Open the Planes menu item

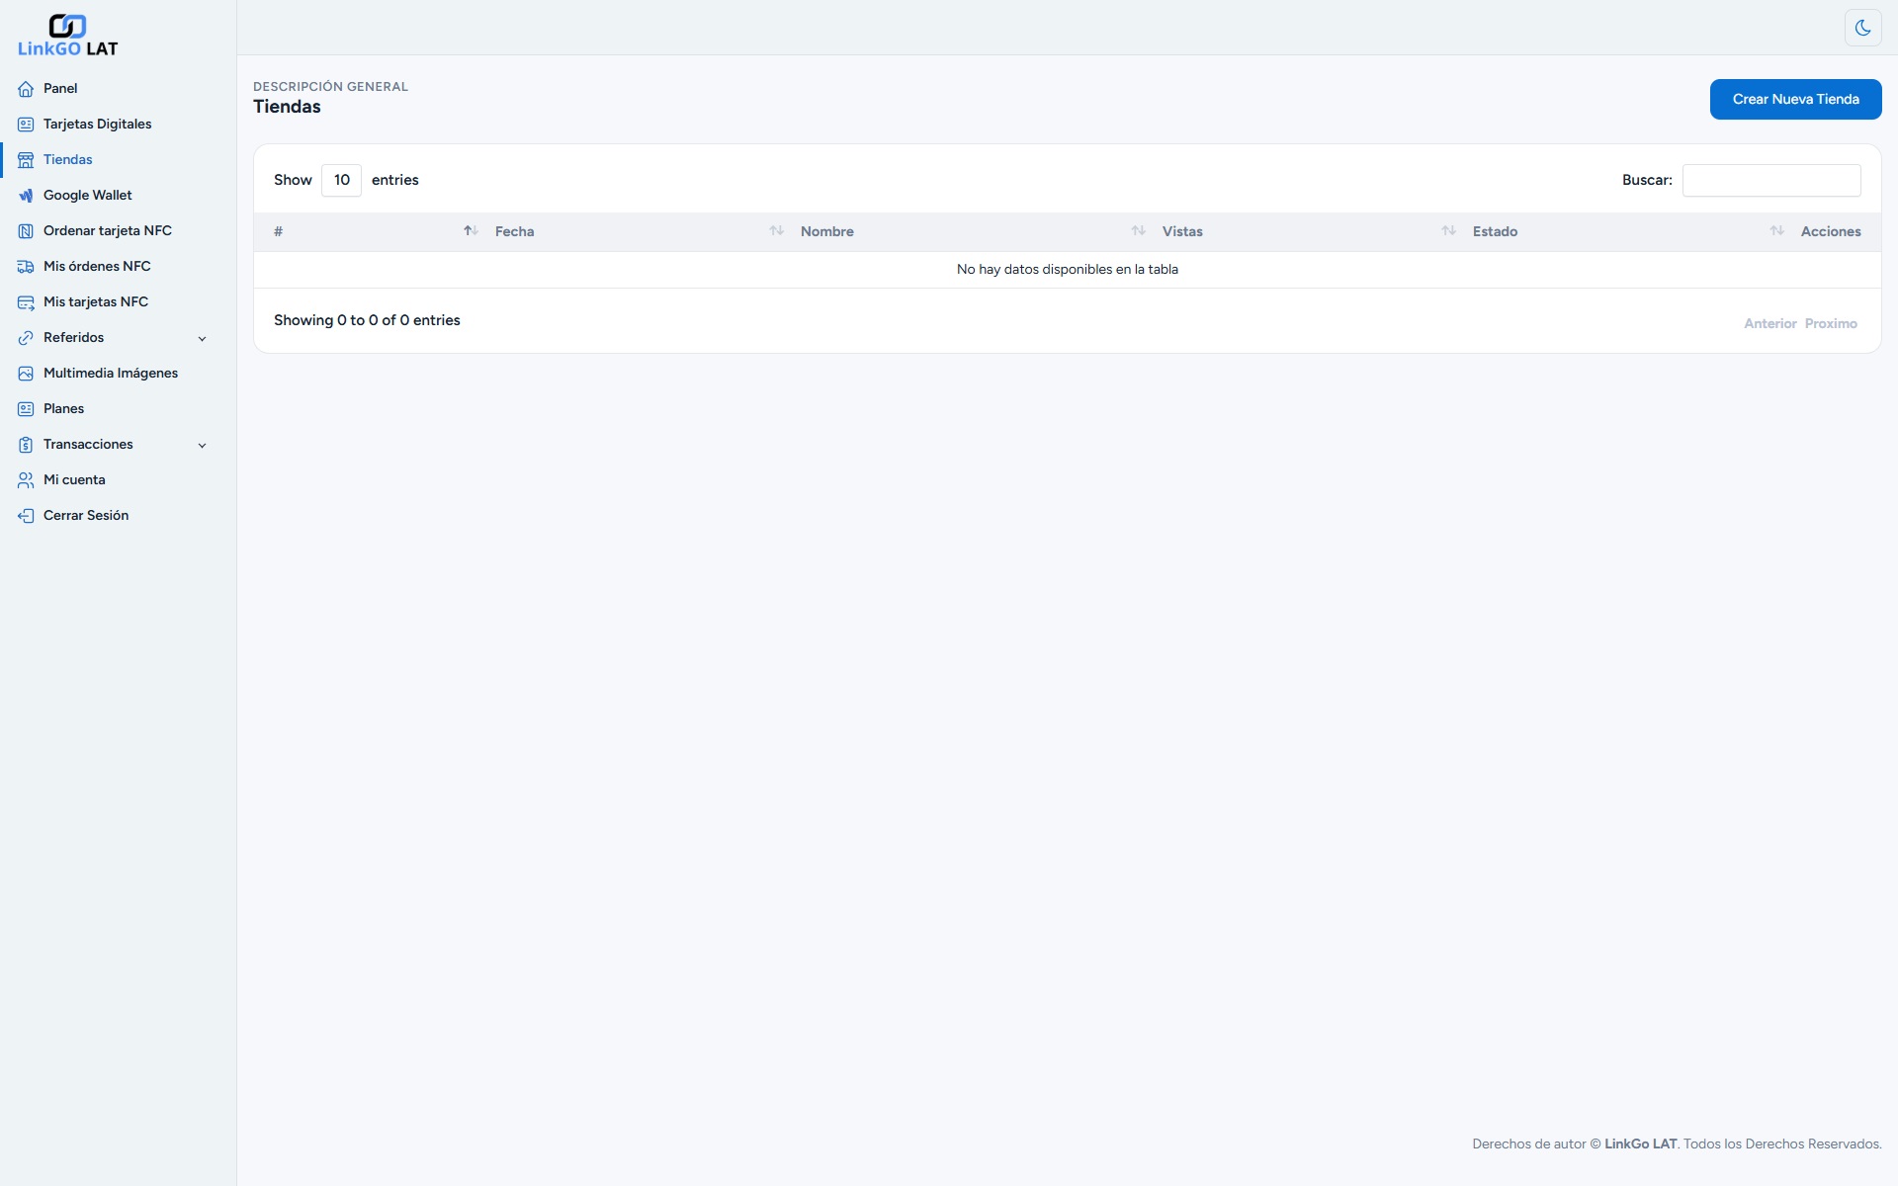tap(63, 409)
